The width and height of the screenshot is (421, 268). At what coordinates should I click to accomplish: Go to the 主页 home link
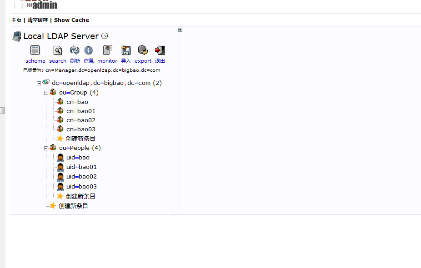click(x=16, y=20)
